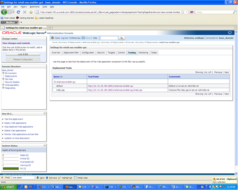Screen dimensions: 238x190
Task: Click the Preferences link
Action: click(75, 38)
